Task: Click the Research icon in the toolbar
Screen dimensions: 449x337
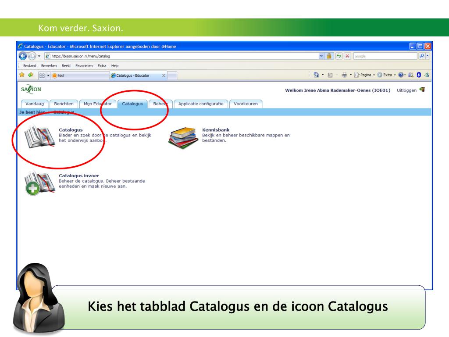Action: coord(411,75)
